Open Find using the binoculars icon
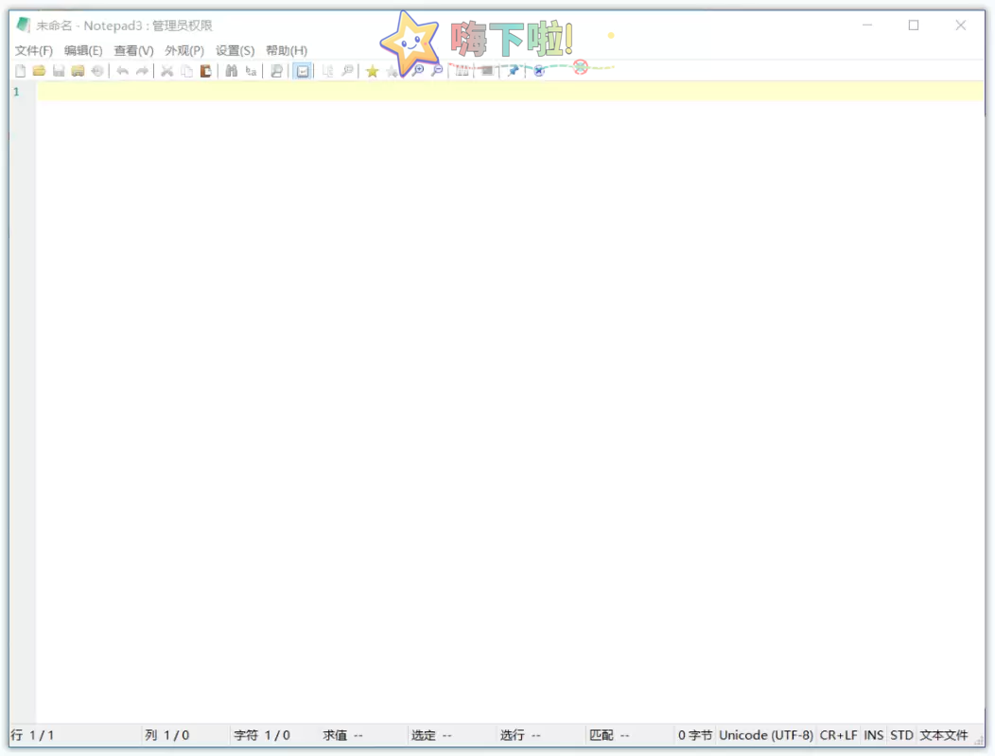This screenshot has width=995, height=756. pyautogui.click(x=232, y=71)
